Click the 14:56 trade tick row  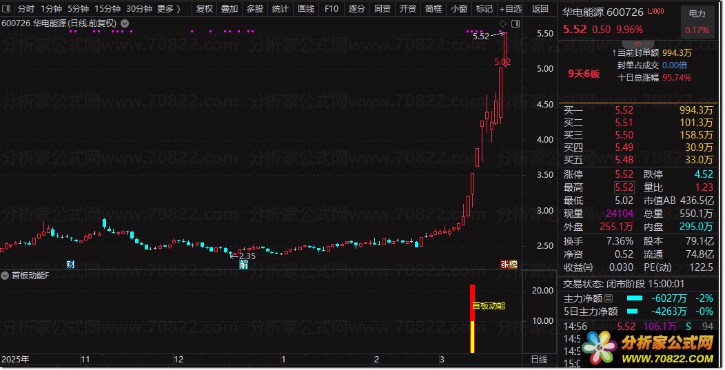[x=638, y=327]
